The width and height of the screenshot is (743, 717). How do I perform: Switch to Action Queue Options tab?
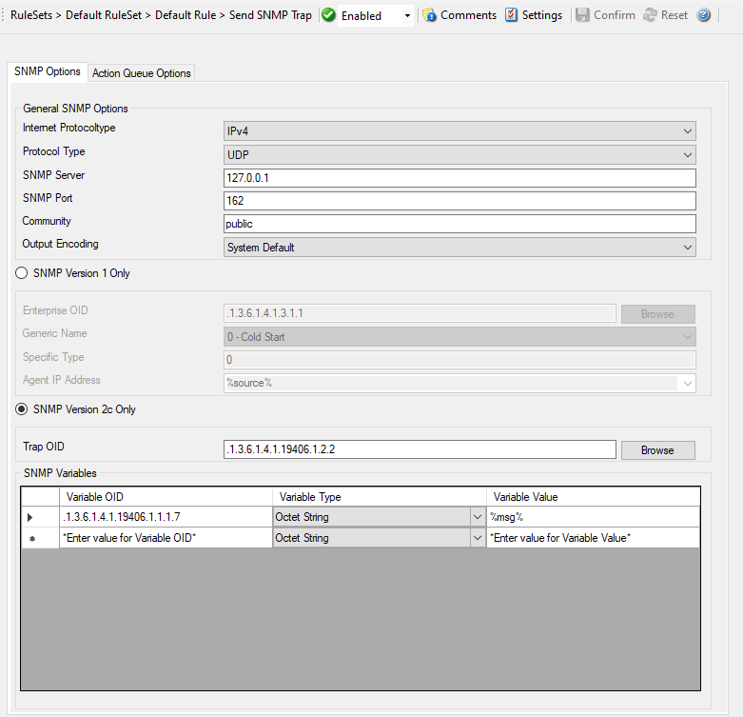tap(142, 73)
